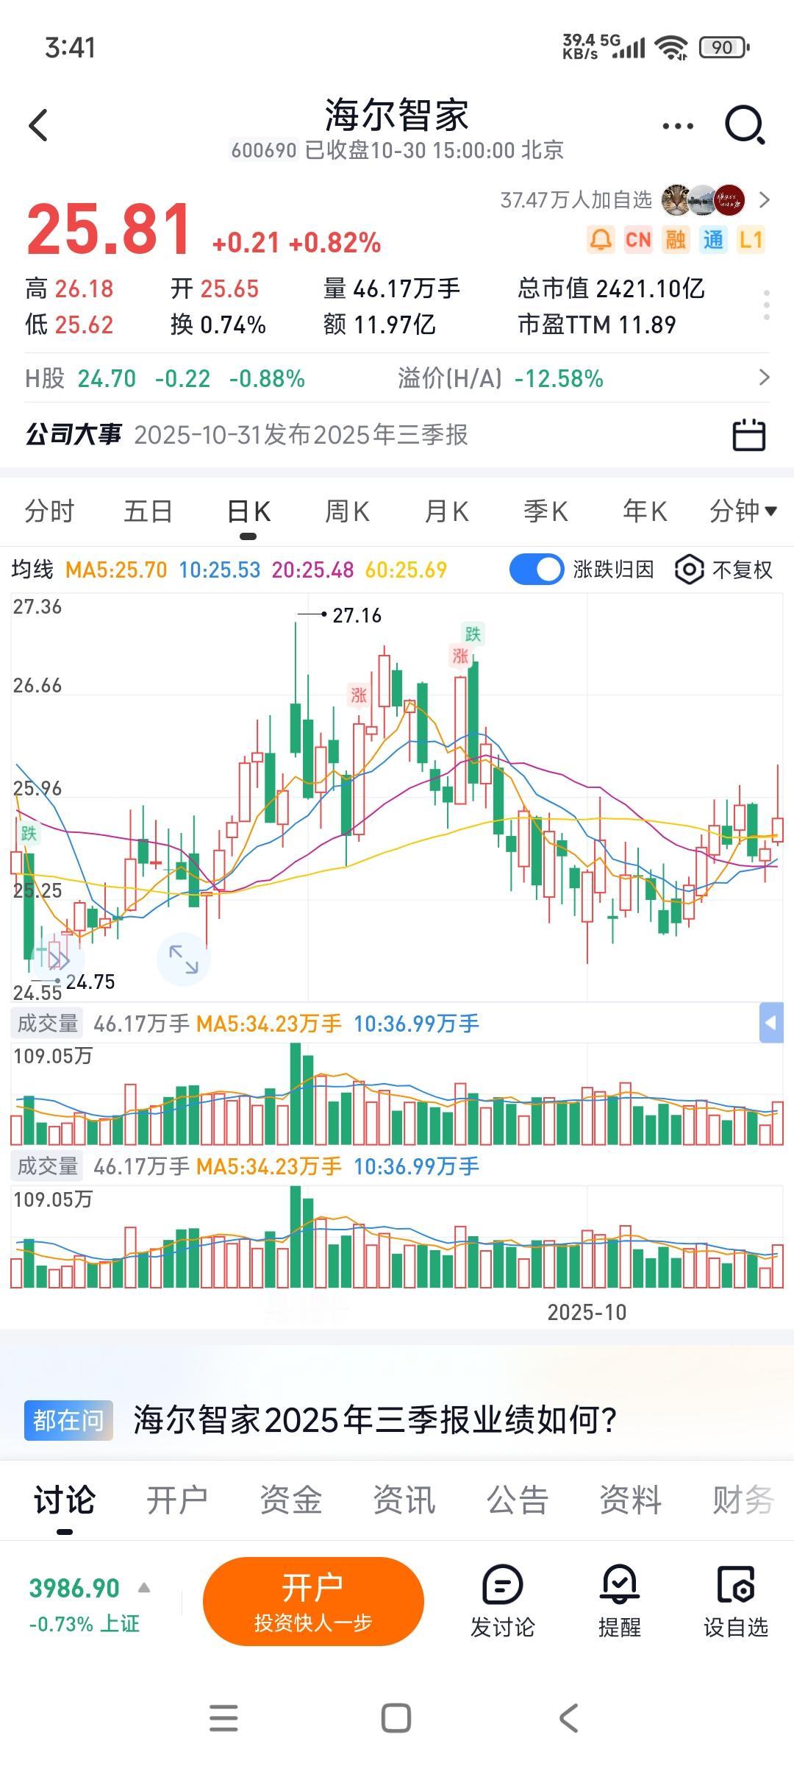The image size is (794, 1766).
Task: Switch to 分时 chart tab
Action: pyautogui.click(x=49, y=511)
